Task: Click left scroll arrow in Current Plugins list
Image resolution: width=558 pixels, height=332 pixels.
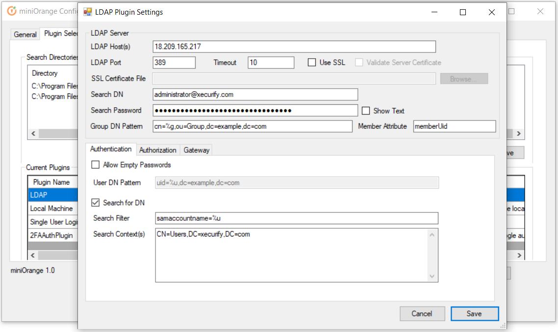Action: 33,255
